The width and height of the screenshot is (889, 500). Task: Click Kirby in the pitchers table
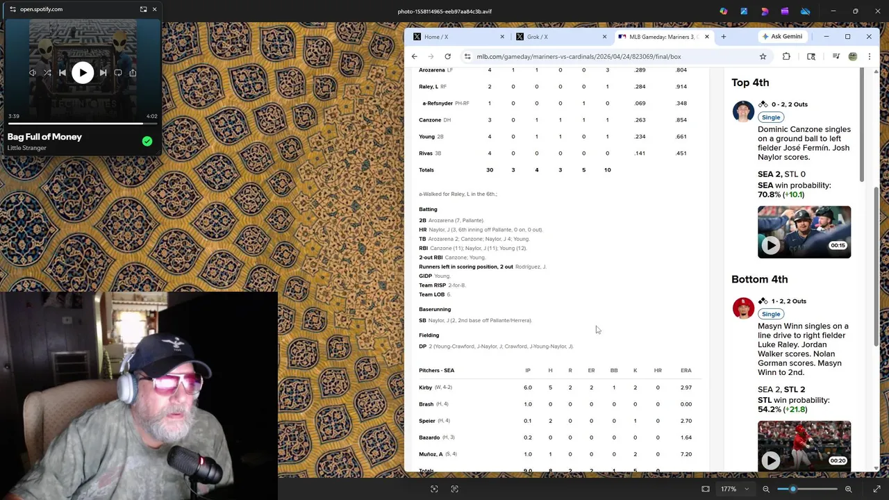click(x=426, y=387)
